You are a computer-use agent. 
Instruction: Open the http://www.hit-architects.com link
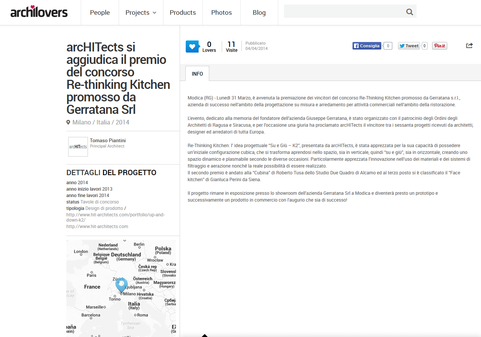(x=97, y=227)
